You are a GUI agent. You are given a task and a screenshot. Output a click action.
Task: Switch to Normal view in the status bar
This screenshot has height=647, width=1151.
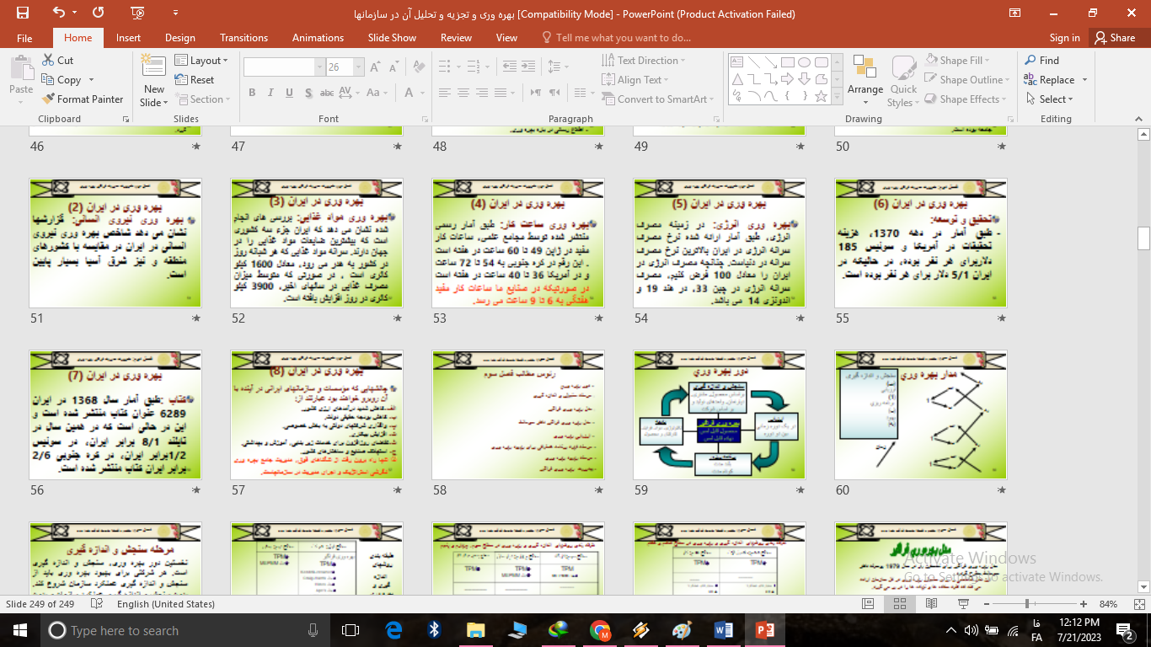(x=868, y=604)
